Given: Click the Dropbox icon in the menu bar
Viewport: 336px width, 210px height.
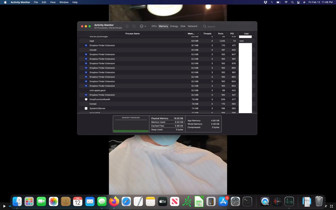Looking at the screenshot, I should [x=265, y=2].
